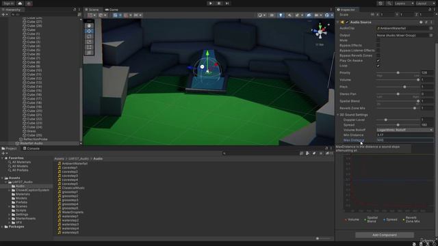Toggle scene audio mute icon
438x246 pixels.
coord(289,15)
